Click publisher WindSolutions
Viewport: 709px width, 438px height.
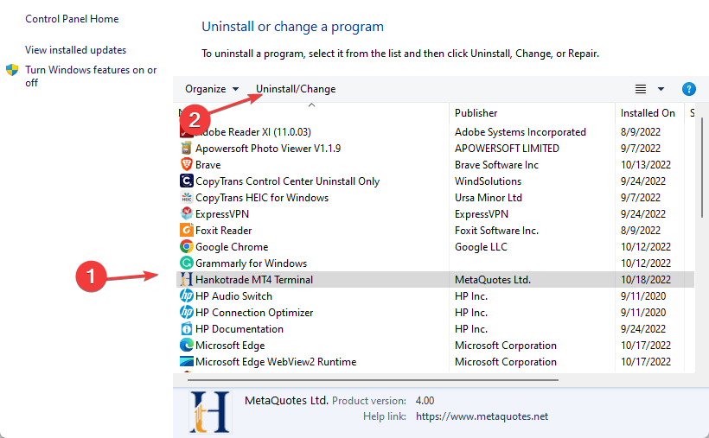pyautogui.click(x=488, y=181)
